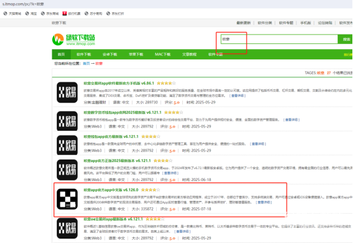Image resolution: width=353 pixels, height=243 pixels.
Task: Select 文章教程 in green navigation bar
Action: [189, 54]
